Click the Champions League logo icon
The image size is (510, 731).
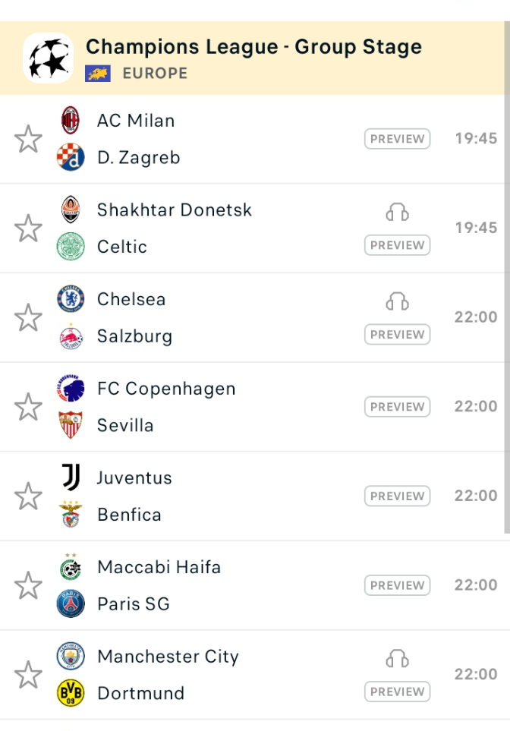49,58
